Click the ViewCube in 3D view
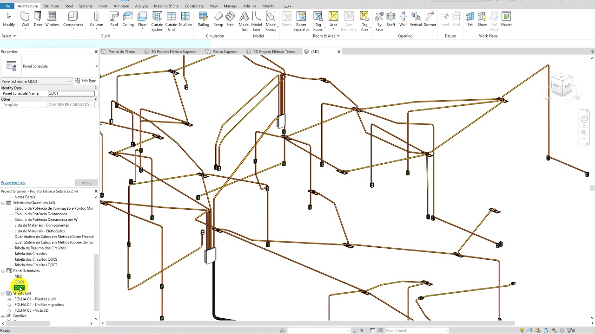 tap(562, 85)
